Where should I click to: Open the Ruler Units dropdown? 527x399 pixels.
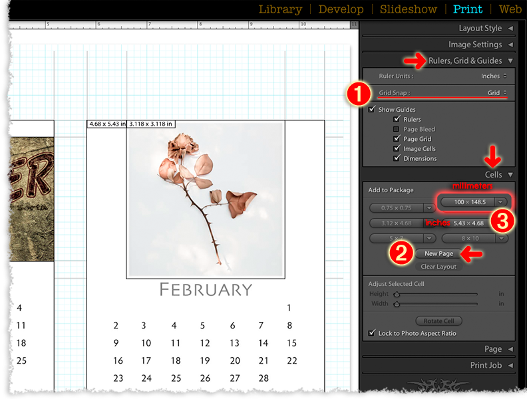click(x=494, y=76)
